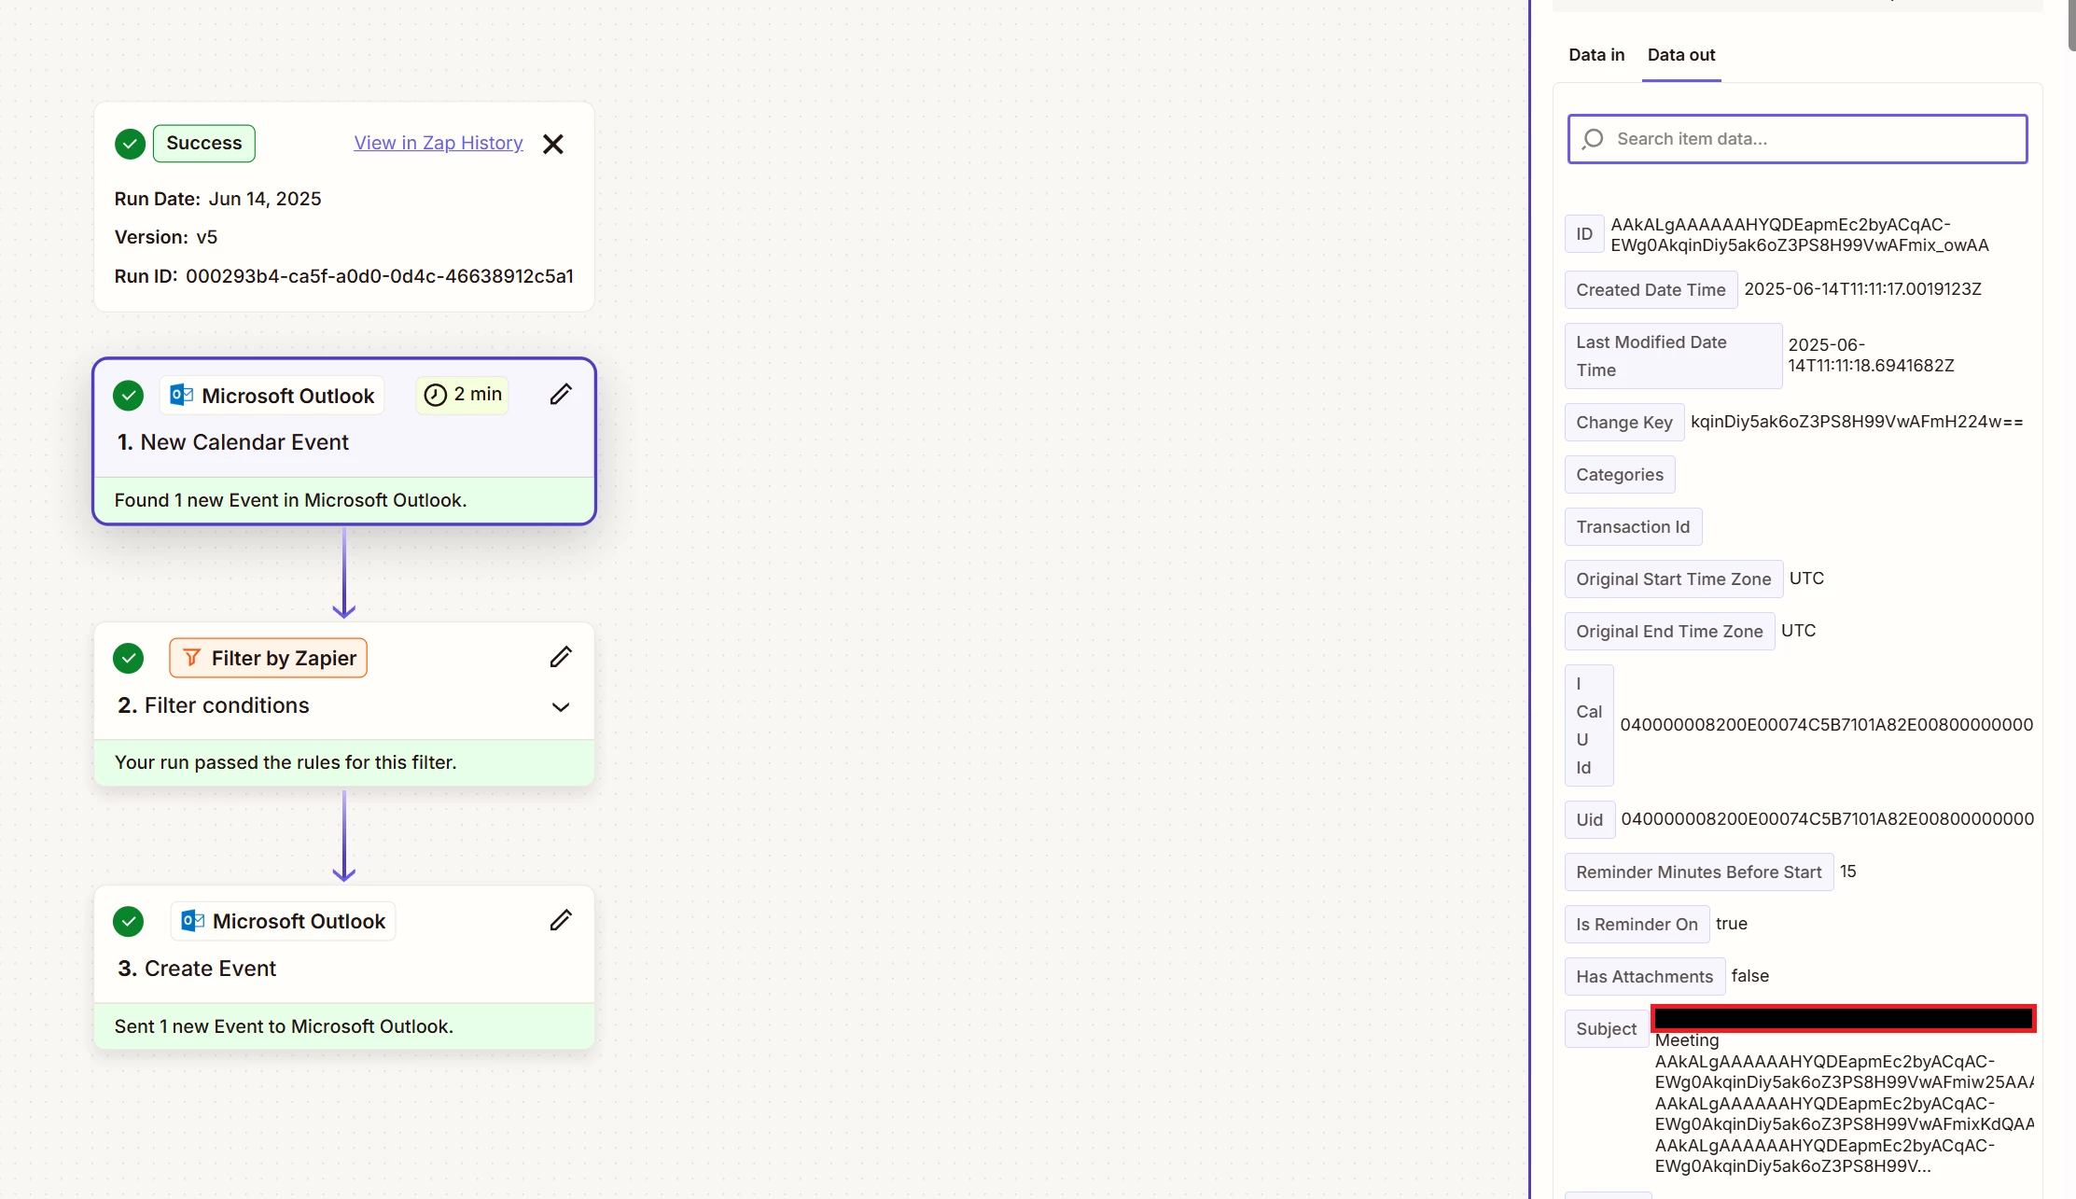Image resolution: width=2076 pixels, height=1199 pixels.
Task: Click the Categories label
Action: coord(1620,475)
